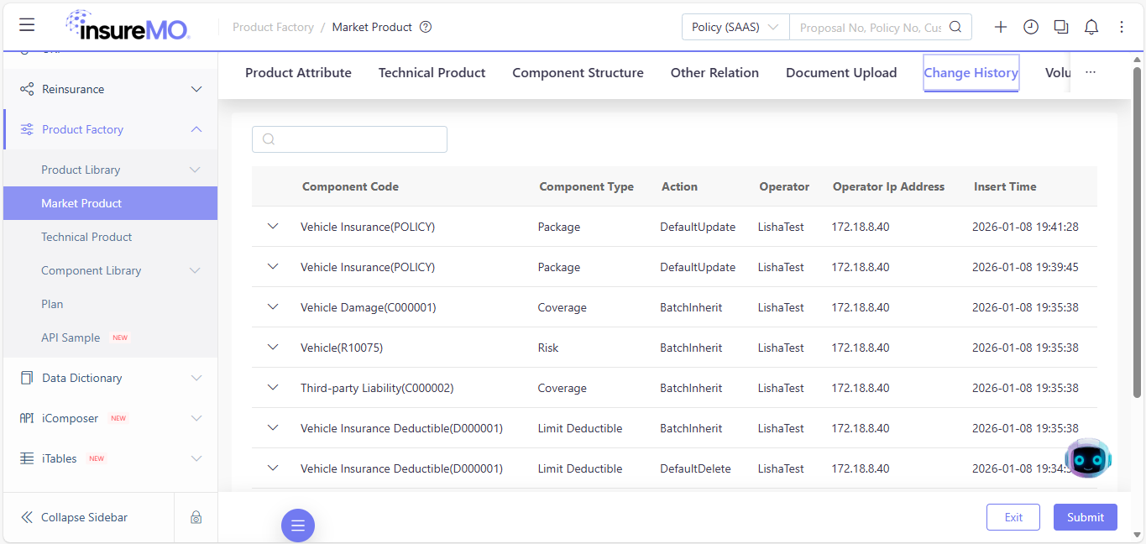
Task: Click the notification bell icon
Action: coord(1091,27)
